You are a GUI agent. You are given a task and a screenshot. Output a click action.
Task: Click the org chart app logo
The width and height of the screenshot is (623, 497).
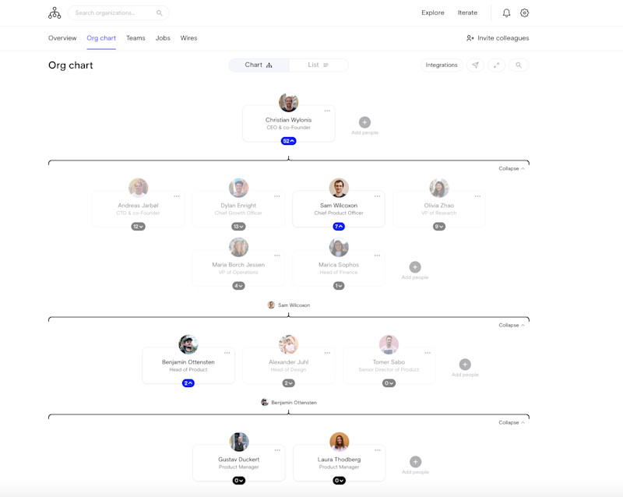pyautogui.click(x=55, y=12)
